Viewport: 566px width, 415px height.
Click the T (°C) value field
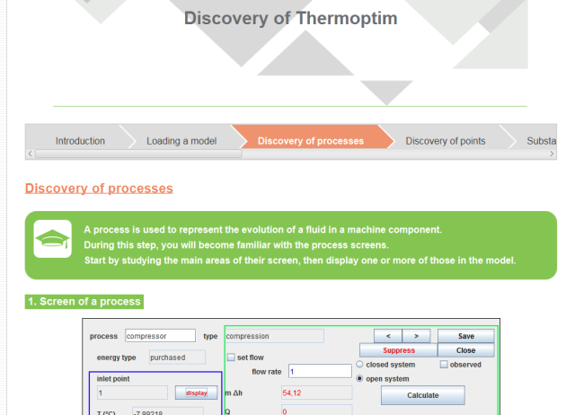tap(168, 411)
